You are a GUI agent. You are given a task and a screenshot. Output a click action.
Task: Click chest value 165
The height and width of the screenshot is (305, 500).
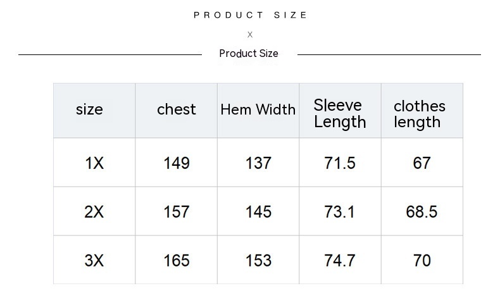click(177, 260)
